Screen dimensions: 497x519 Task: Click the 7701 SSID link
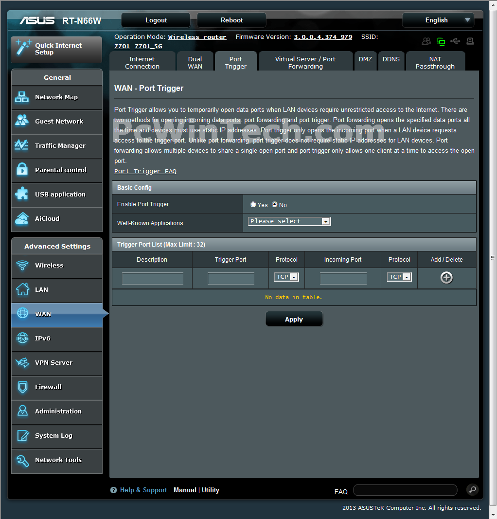(122, 46)
